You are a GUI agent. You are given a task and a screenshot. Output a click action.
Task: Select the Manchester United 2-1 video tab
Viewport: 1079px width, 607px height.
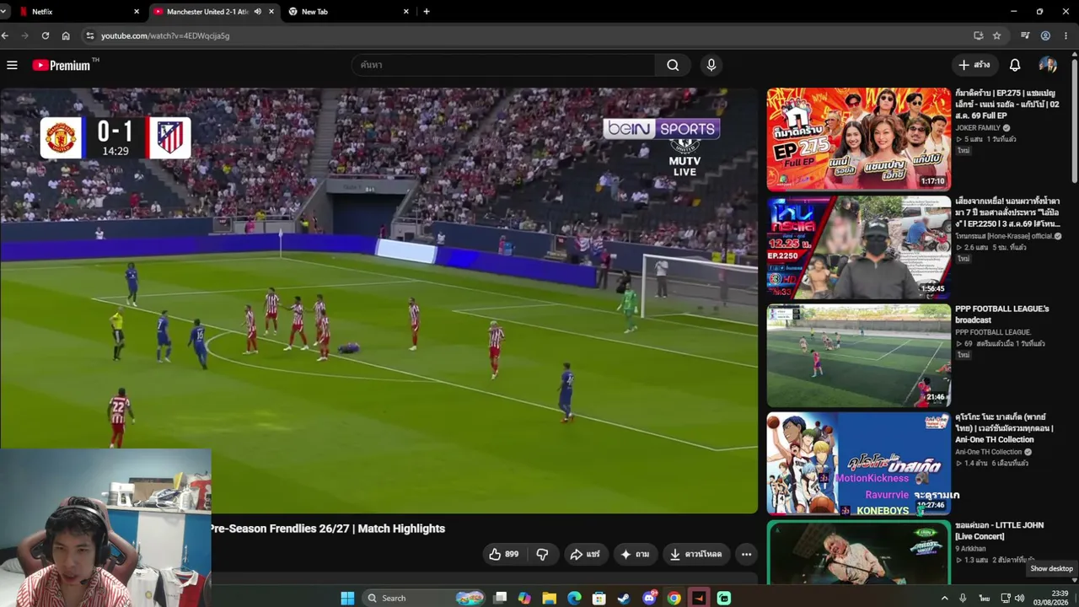pos(213,12)
